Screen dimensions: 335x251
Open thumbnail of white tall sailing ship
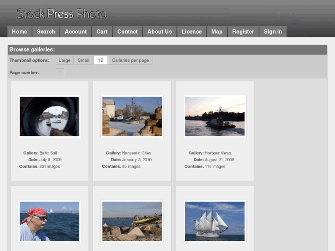(215, 222)
